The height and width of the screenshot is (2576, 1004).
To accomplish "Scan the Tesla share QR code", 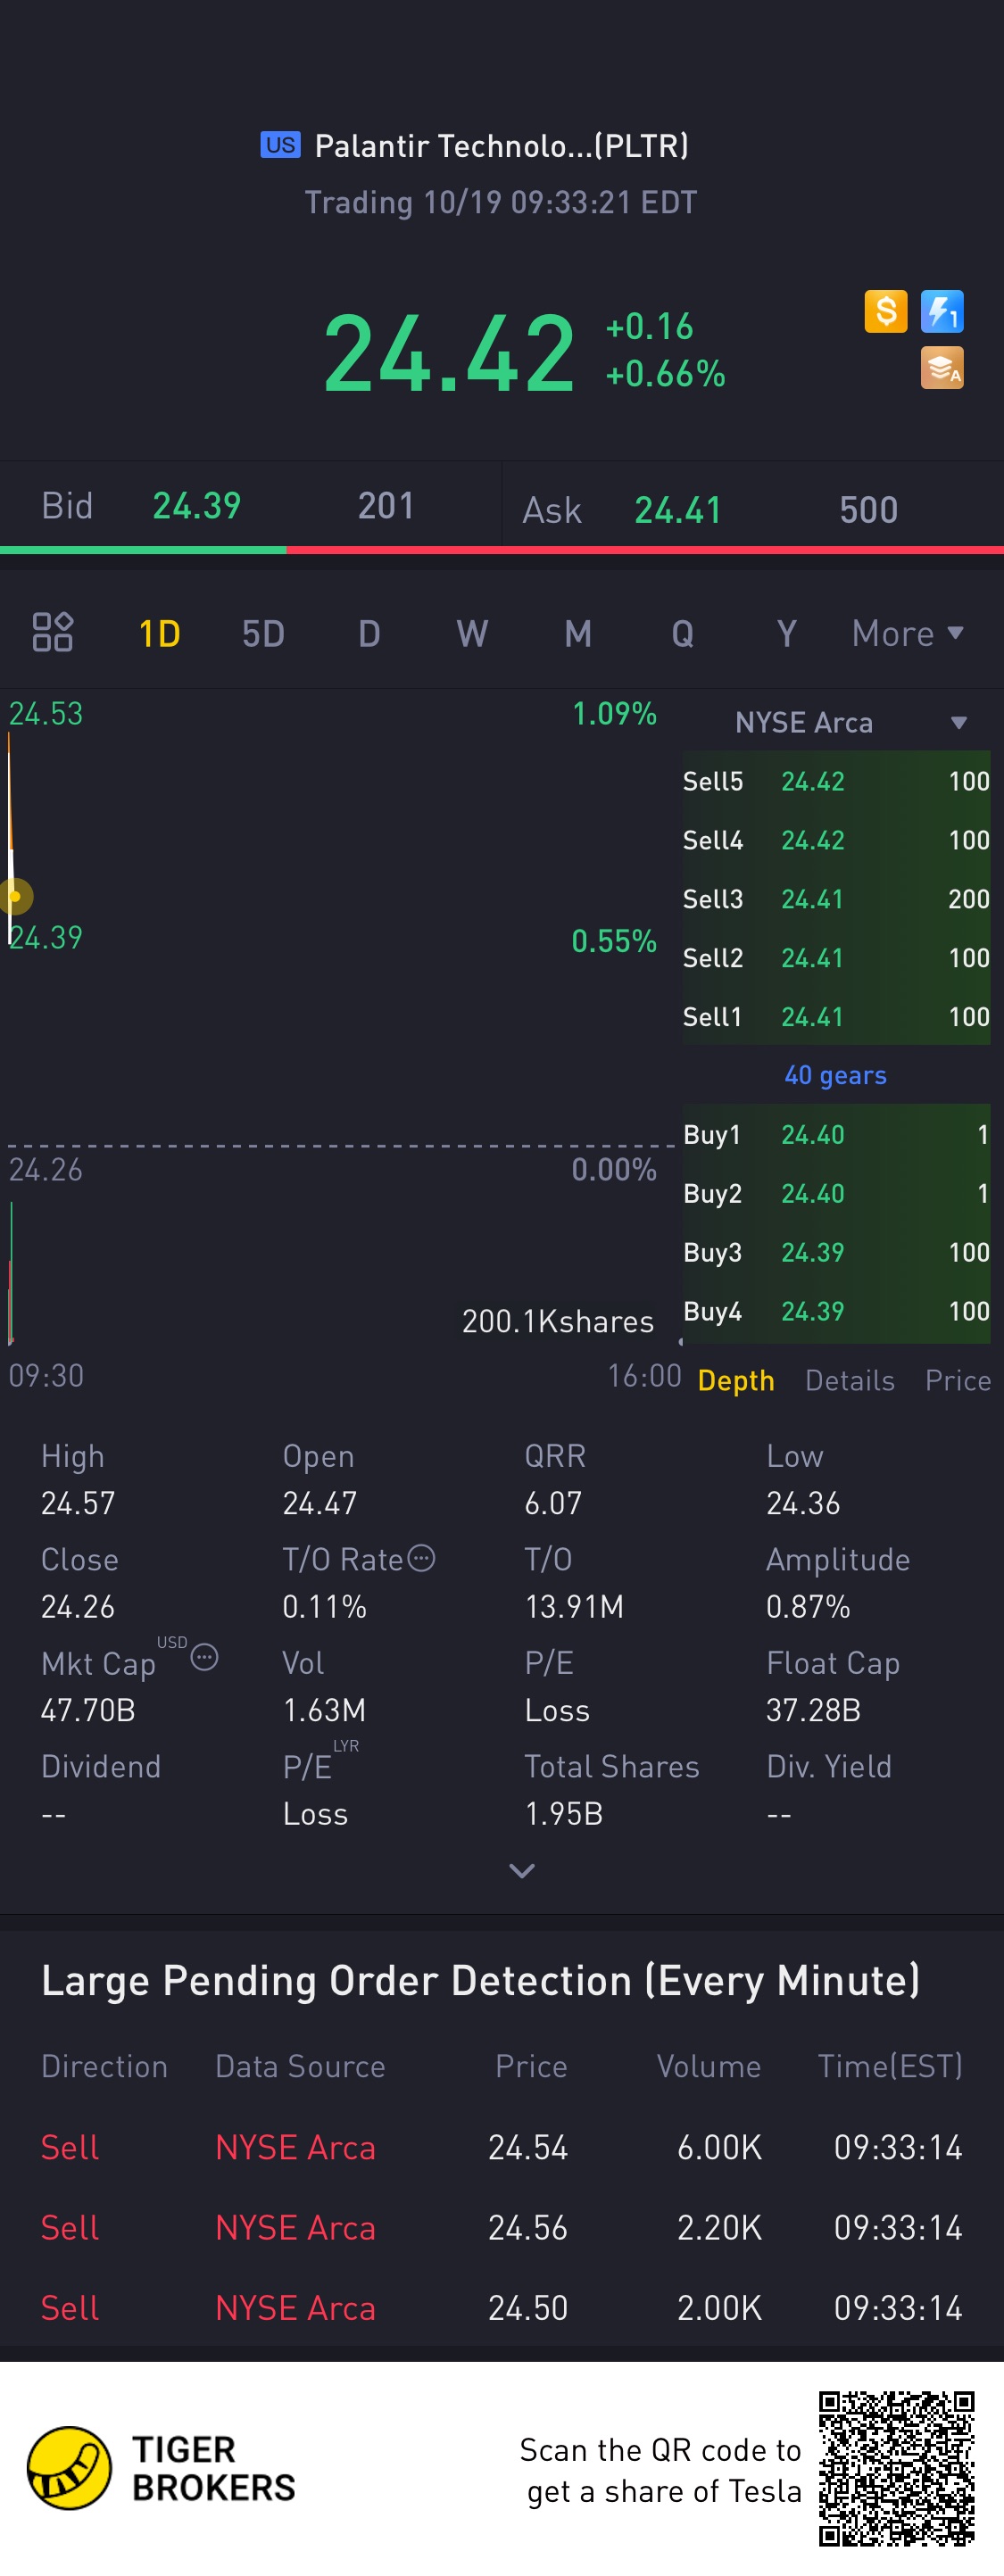I will click(x=896, y=2468).
